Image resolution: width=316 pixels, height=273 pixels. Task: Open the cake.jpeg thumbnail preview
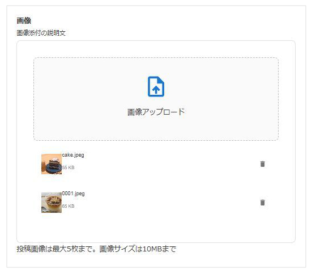tap(52, 164)
